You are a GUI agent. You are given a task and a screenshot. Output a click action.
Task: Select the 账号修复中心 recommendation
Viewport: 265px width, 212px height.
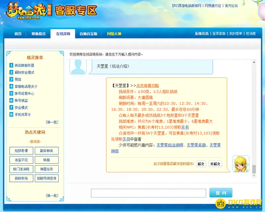(24, 93)
